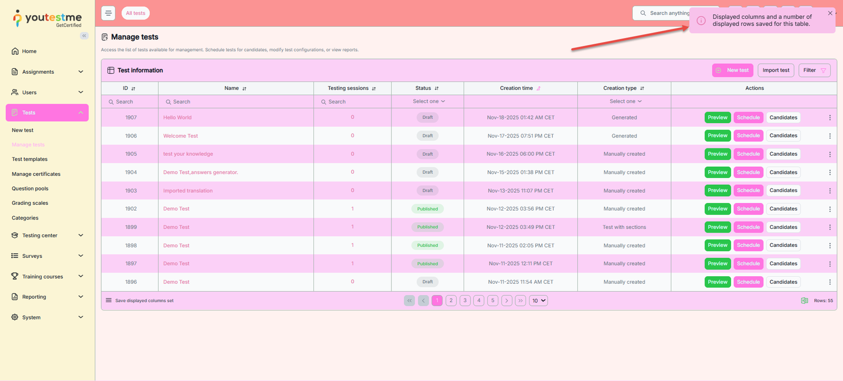The height and width of the screenshot is (381, 843).
Task: Open the Imported translation test link
Action: (188, 190)
